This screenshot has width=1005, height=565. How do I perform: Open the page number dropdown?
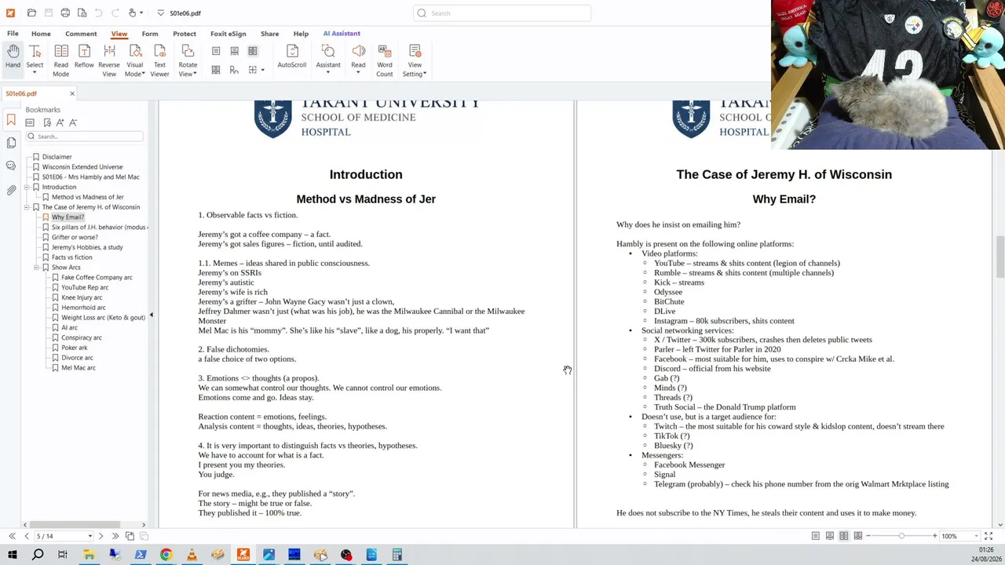90,536
